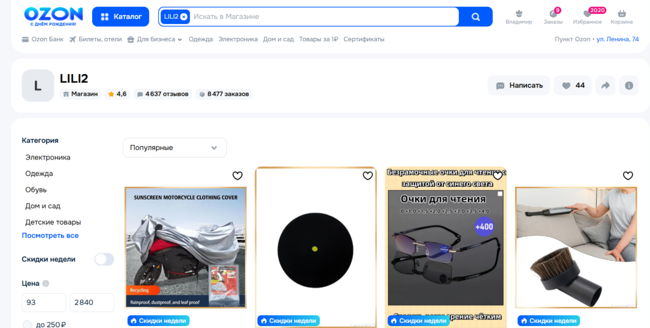Filter by Детские товары category

pos(53,222)
